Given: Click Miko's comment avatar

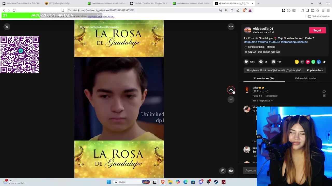Looking at the screenshot, I should [x=247, y=90].
